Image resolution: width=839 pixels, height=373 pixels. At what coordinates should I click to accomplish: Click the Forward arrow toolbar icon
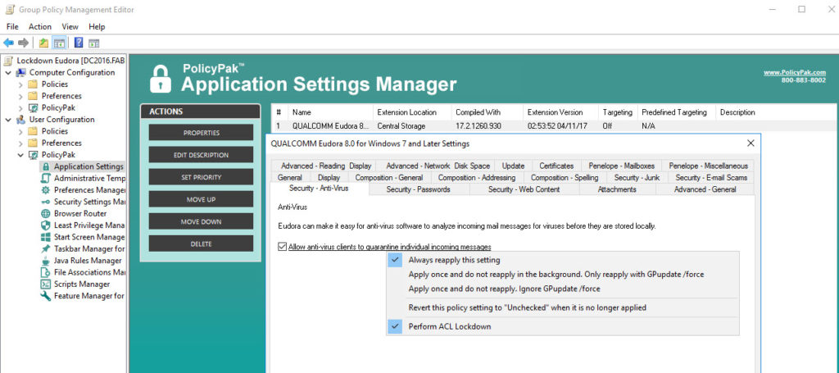click(x=23, y=43)
